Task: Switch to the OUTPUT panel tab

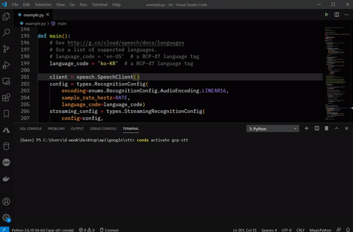Action: click(77, 128)
